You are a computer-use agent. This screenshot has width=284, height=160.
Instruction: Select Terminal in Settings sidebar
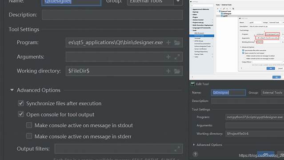pyautogui.click(x=197, y=38)
